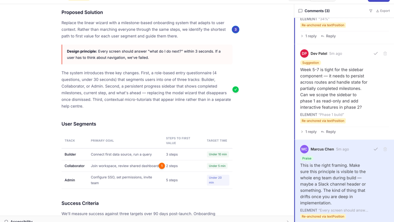Expand the 1 reply above Dev Patel's comment
Image resolution: width=394 pixels, height=222 pixels.
click(308, 36)
